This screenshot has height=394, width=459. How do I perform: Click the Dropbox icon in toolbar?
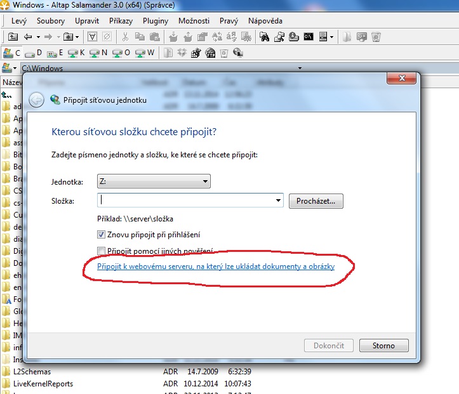click(x=183, y=53)
